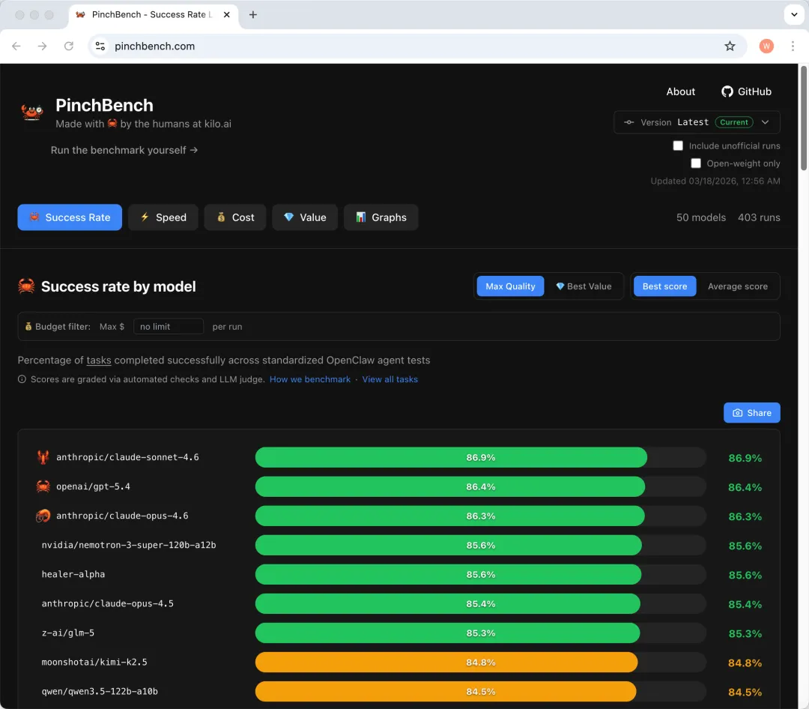
Task: Switch to the Graphs tab
Action: tap(381, 217)
